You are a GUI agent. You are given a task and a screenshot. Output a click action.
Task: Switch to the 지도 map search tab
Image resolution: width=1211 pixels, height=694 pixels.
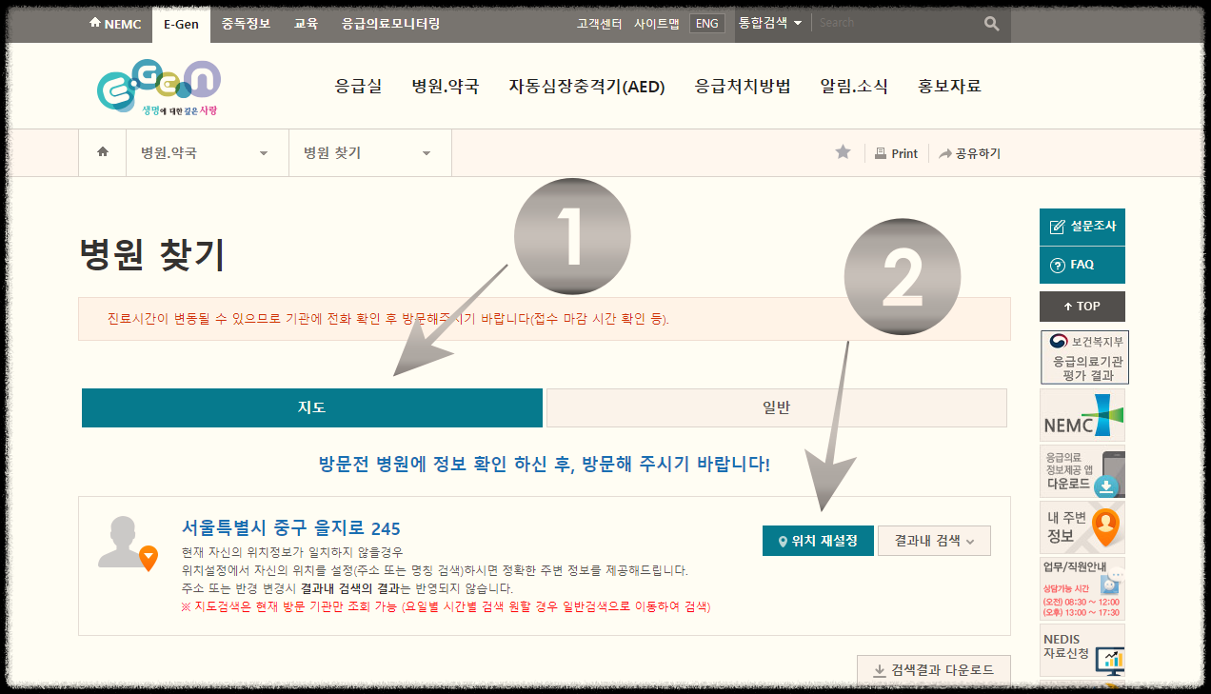click(x=311, y=407)
